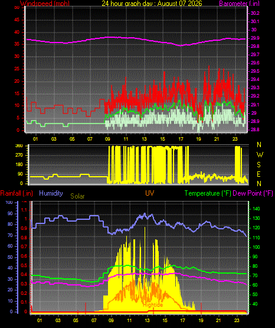Click the '28.9' barometer axis value

tap(255, 121)
